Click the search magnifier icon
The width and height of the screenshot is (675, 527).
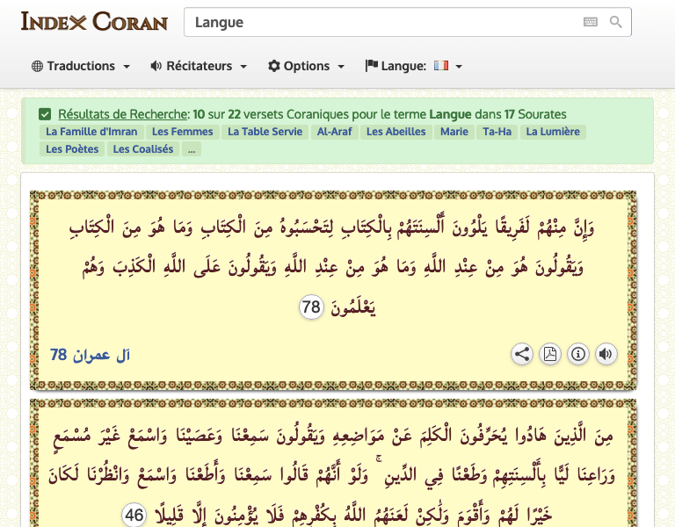(615, 22)
